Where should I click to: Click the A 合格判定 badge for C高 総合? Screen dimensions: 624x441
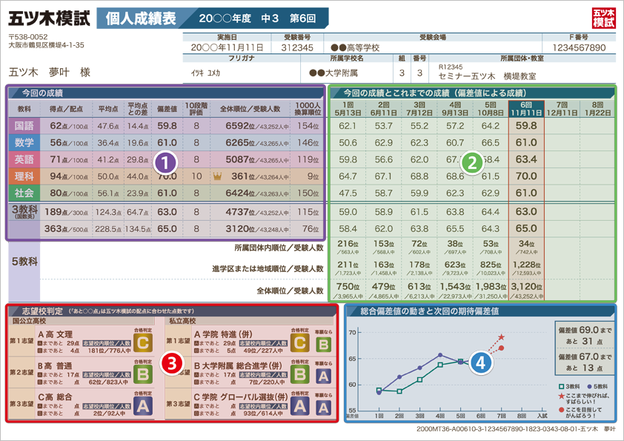tap(142, 405)
